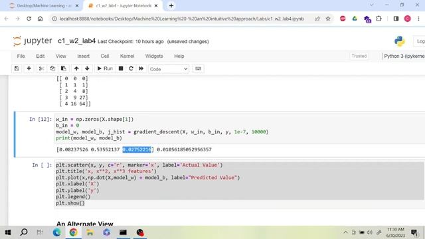The width and height of the screenshot is (425, 239).
Task: Restart kernel and run all icon
Action: point(141,69)
